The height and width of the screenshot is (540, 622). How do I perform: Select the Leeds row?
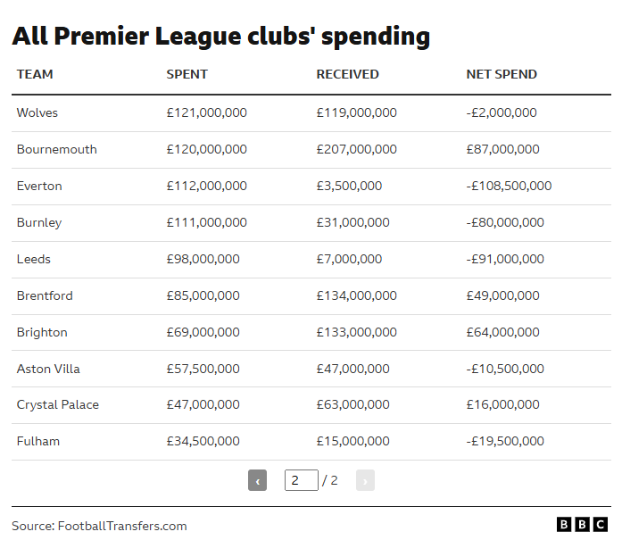click(x=311, y=260)
